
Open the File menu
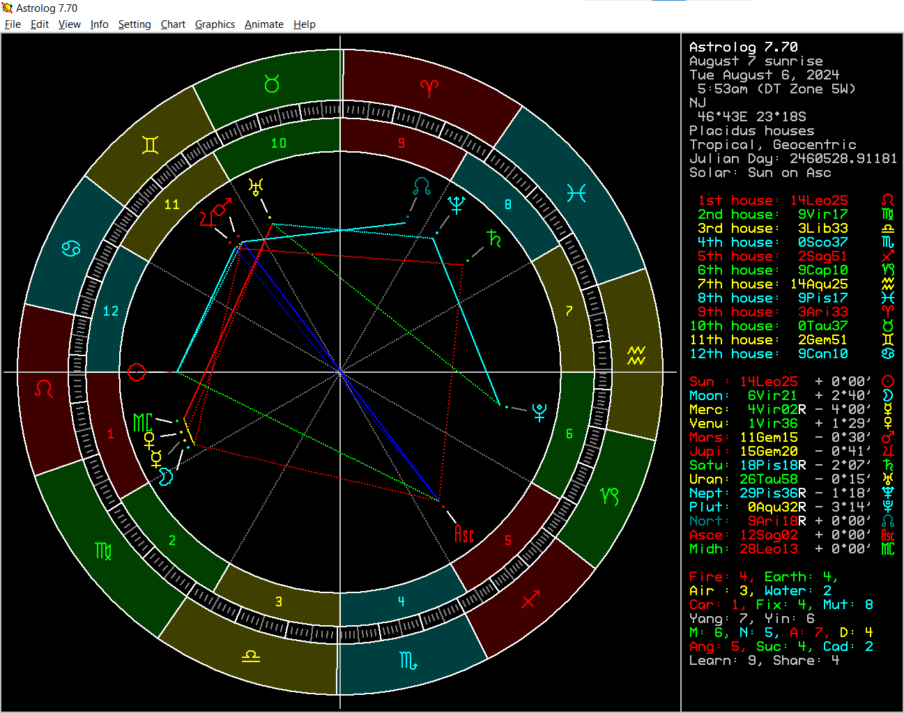(13, 24)
